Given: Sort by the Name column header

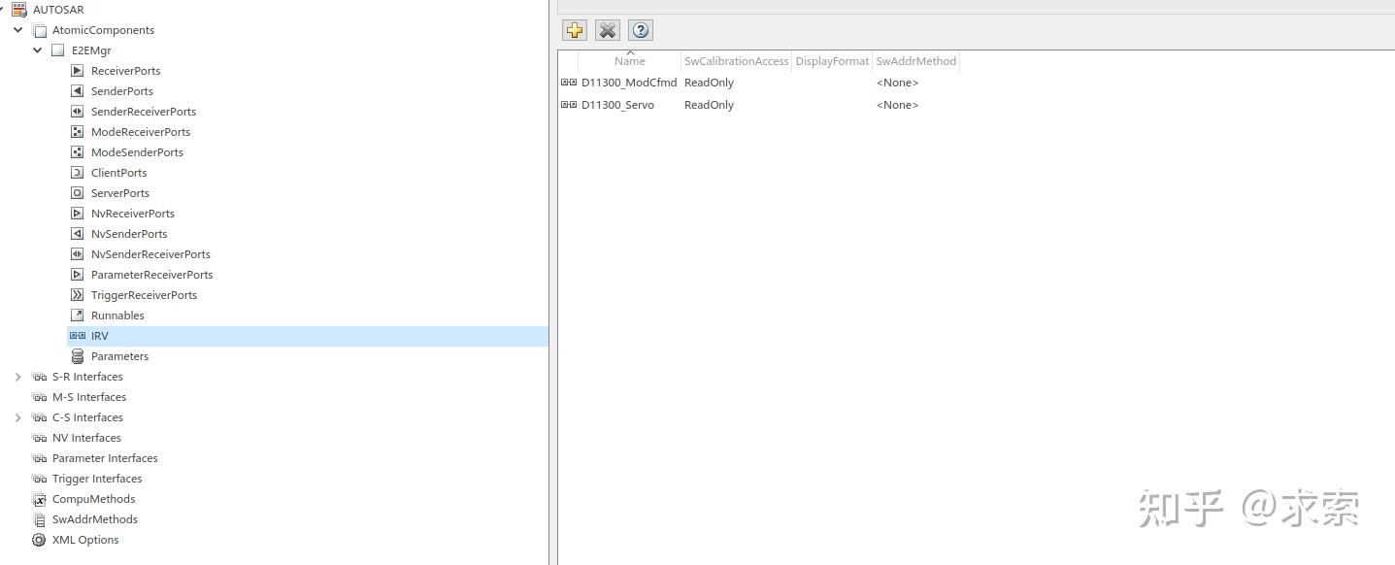Looking at the screenshot, I should (630, 61).
